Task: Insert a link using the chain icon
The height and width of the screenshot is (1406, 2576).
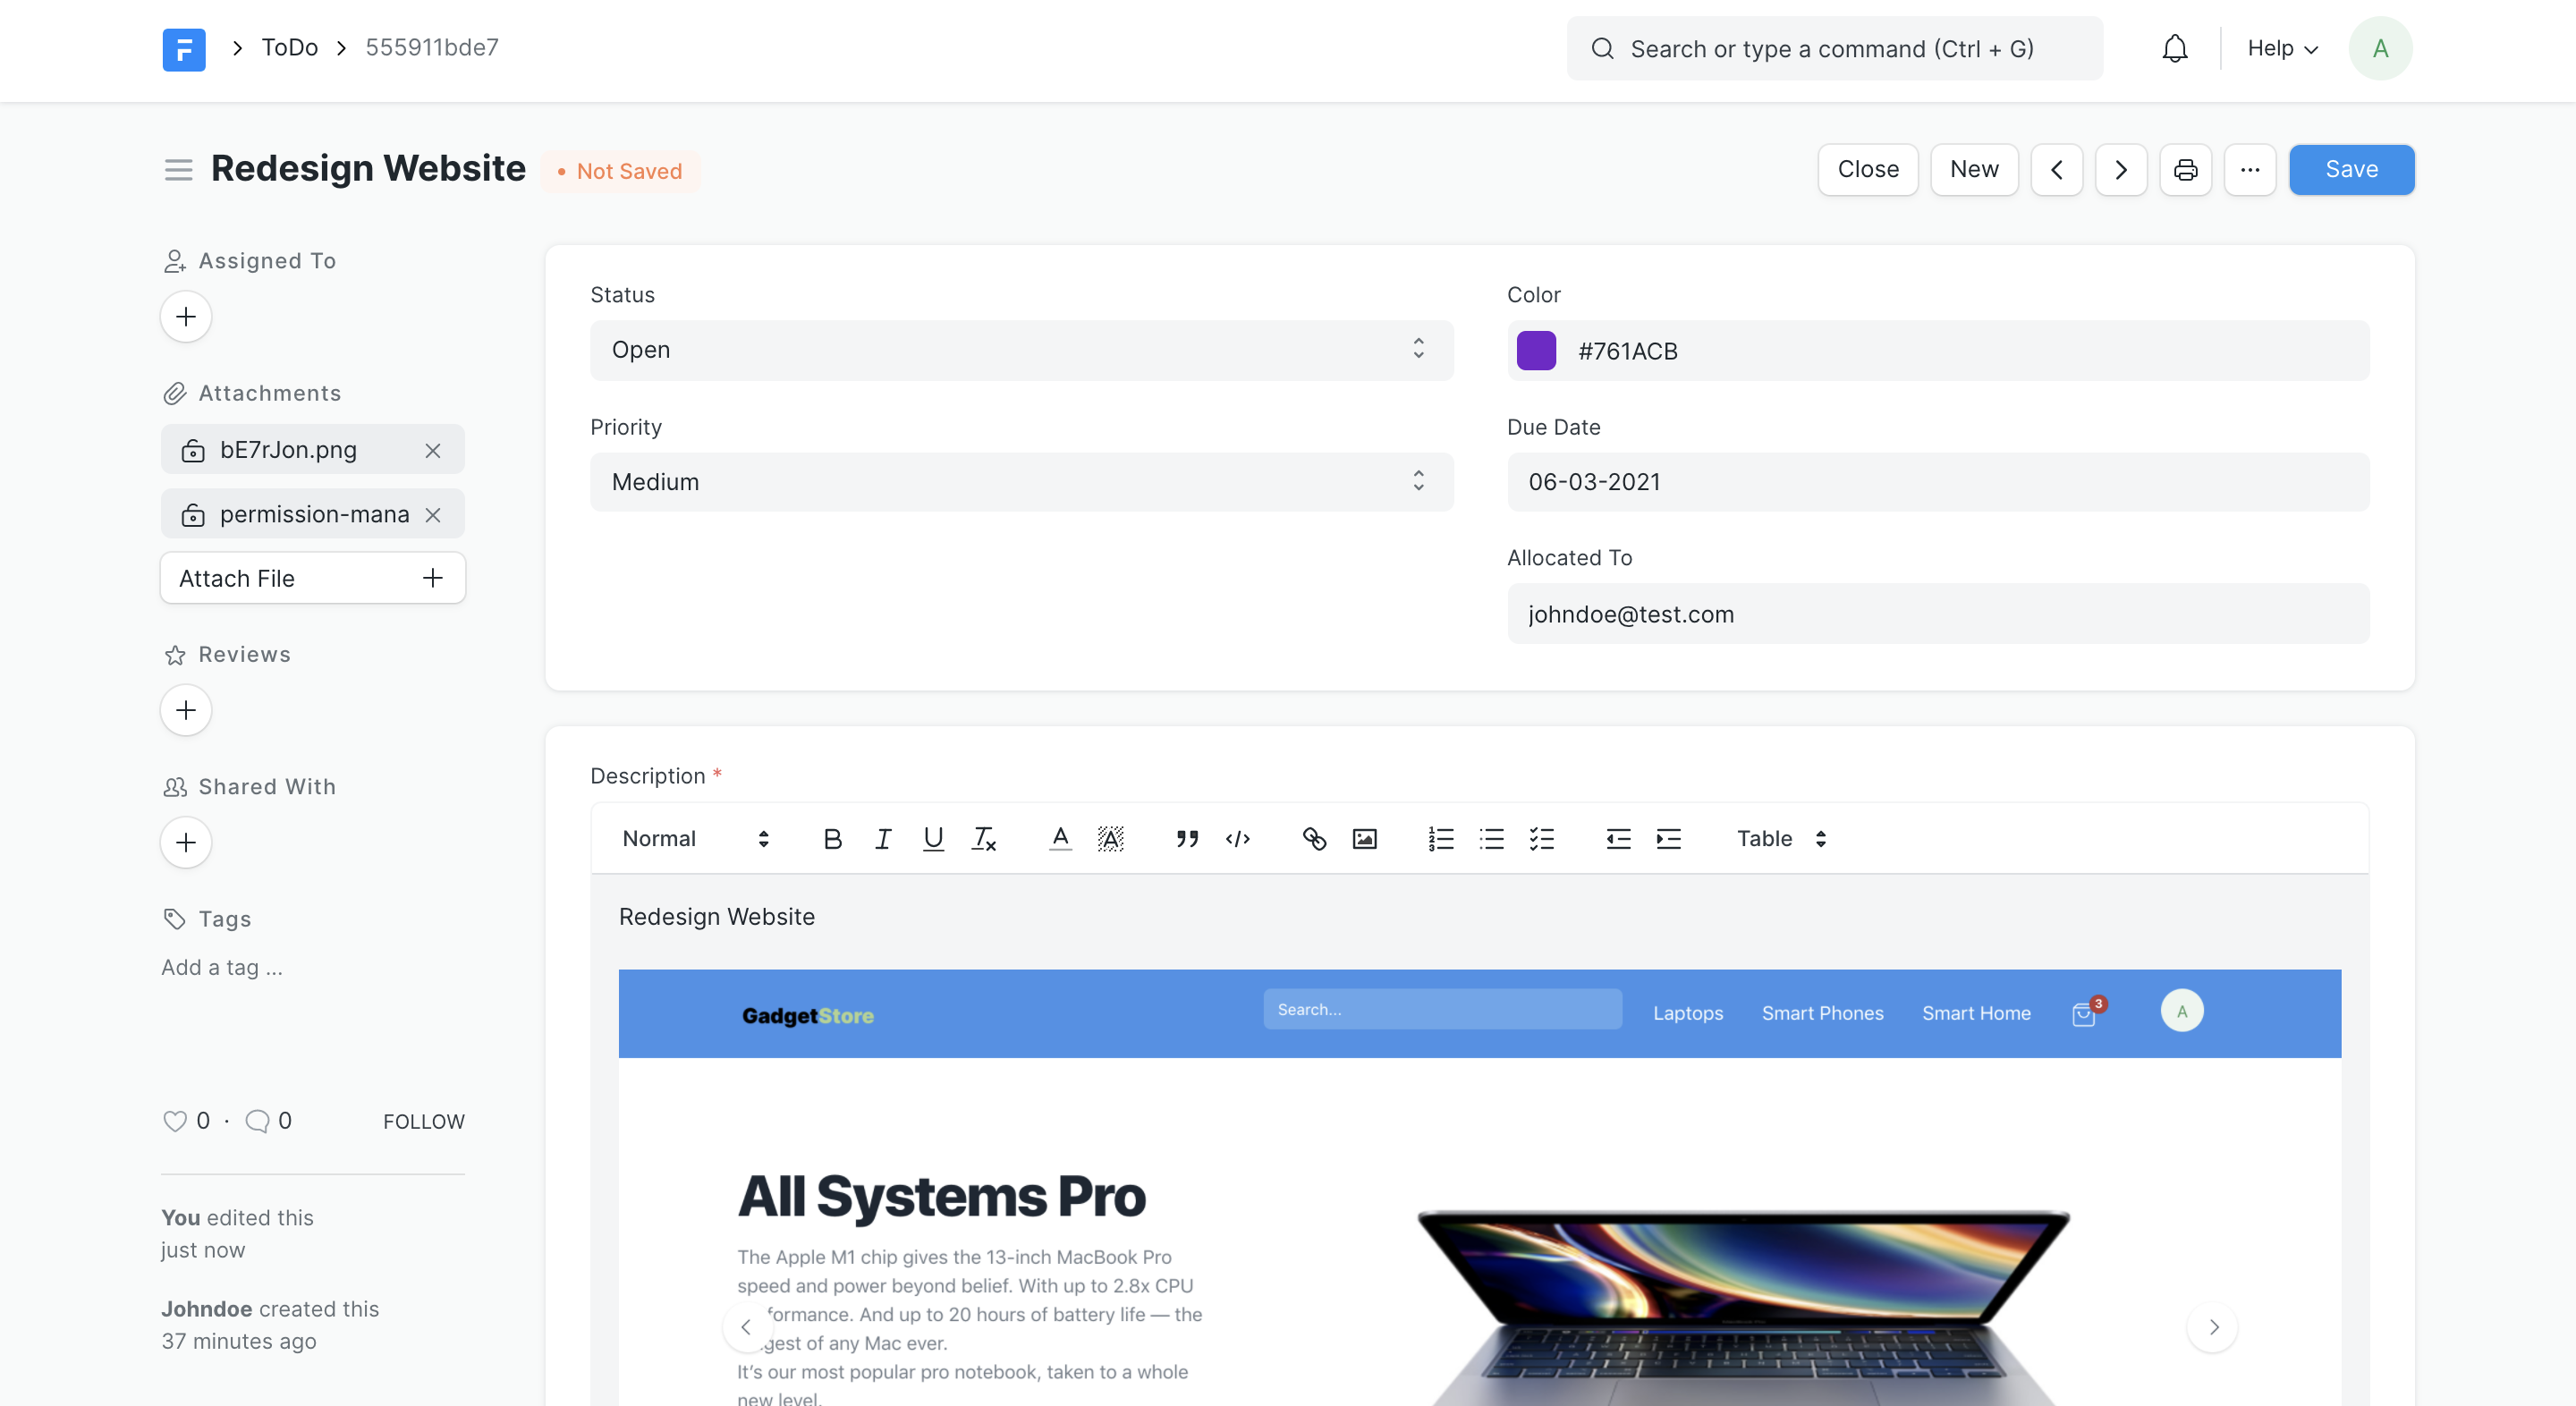Action: (1313, 839)
